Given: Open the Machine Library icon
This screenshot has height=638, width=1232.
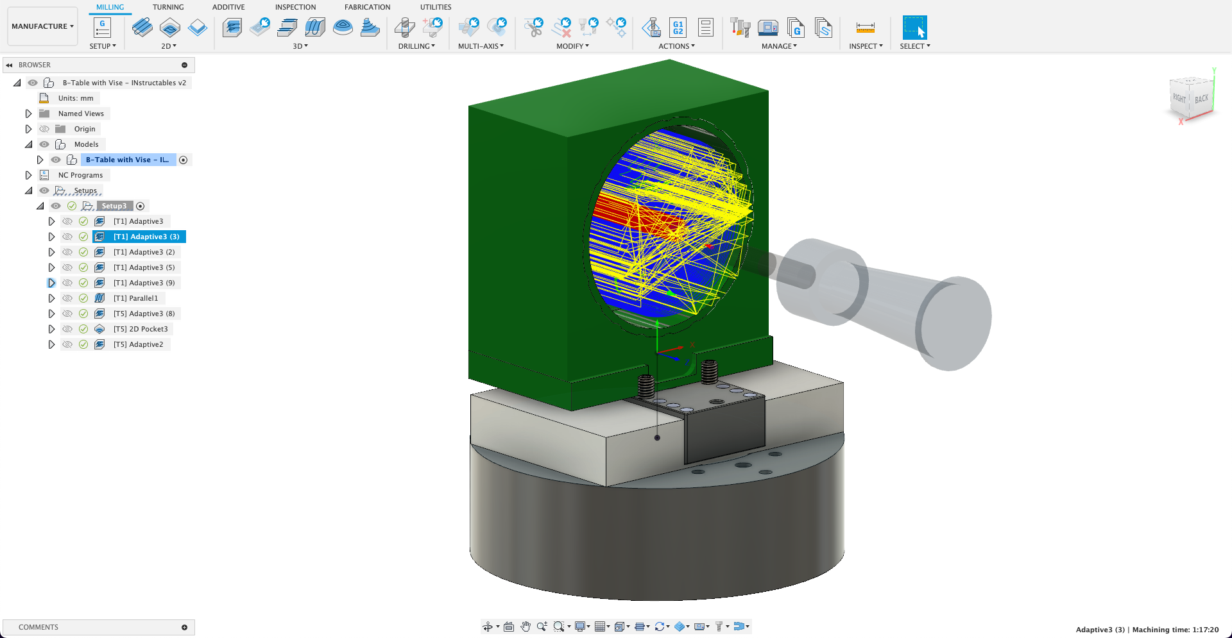Looking at the screenshot, I should click(767, 28).
